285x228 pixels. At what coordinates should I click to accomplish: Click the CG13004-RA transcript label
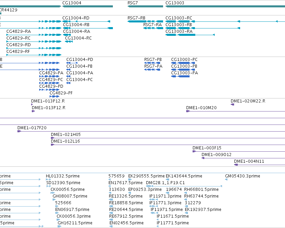pyautogui.click(x=76, y=31)
